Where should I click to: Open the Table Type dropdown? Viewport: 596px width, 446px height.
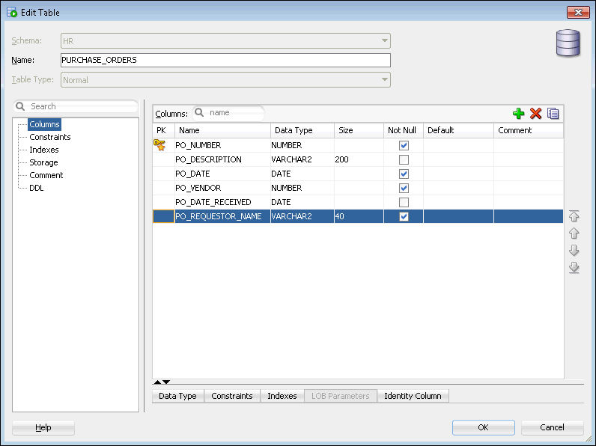pos(384,80)
